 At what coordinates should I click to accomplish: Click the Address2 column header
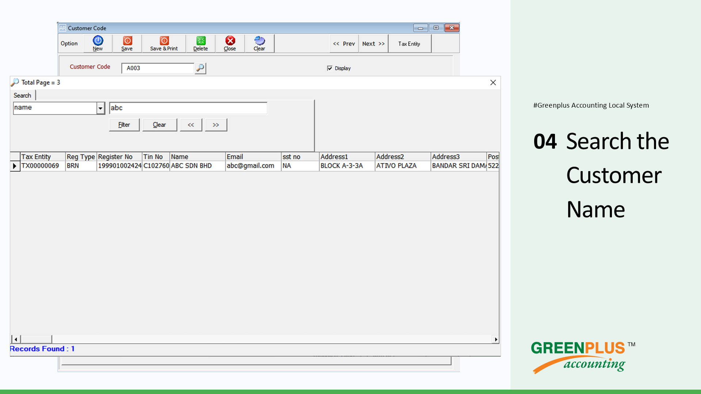(403, 157)
